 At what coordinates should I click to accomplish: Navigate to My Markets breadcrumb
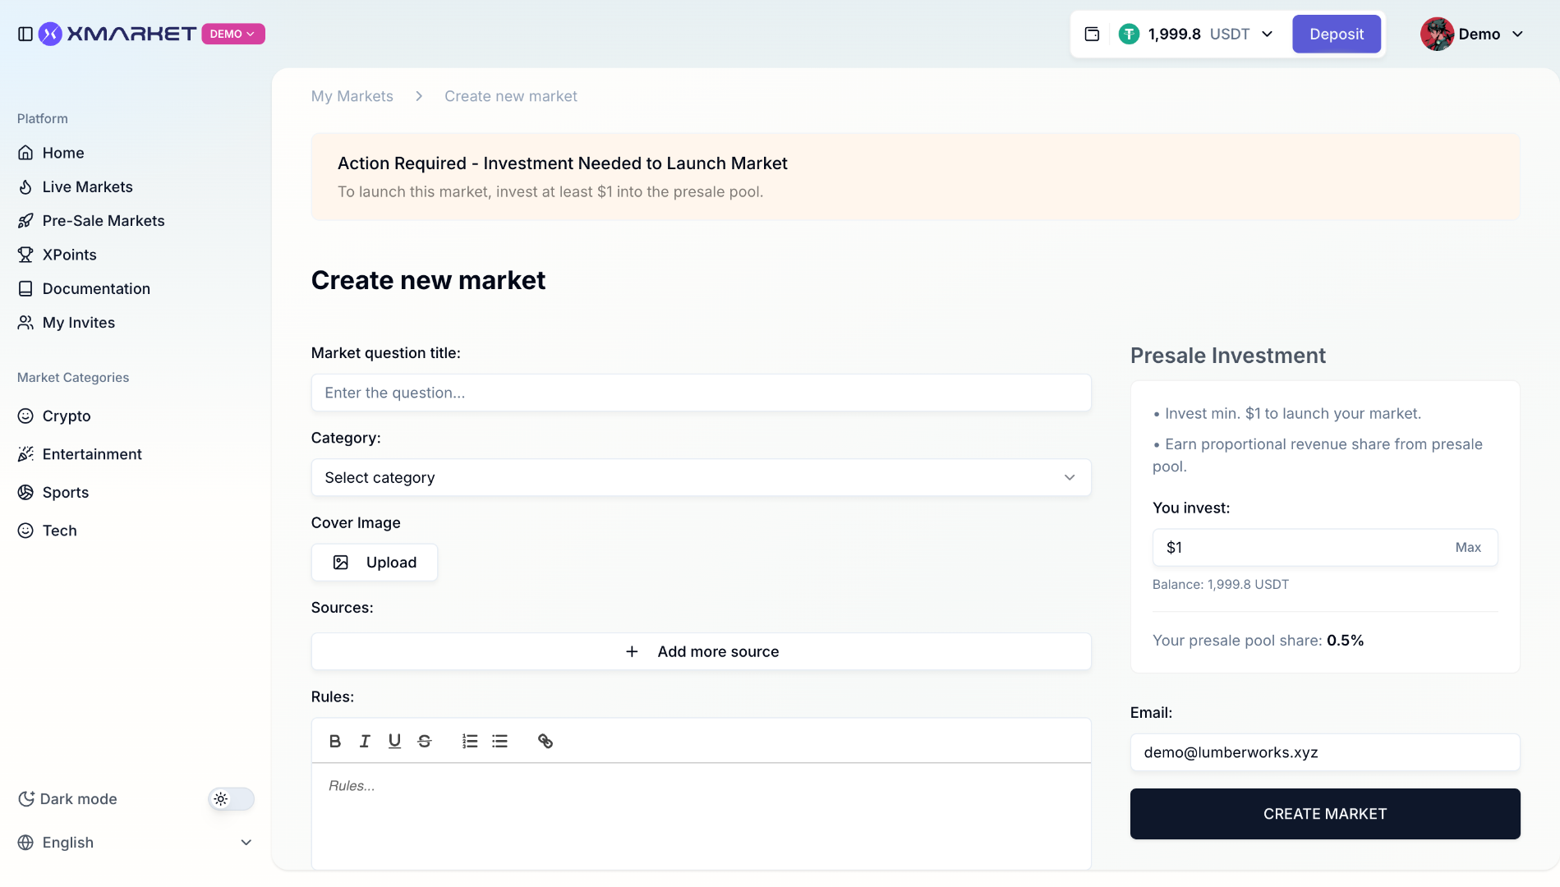pyautogui.click(x=352, y=96)
